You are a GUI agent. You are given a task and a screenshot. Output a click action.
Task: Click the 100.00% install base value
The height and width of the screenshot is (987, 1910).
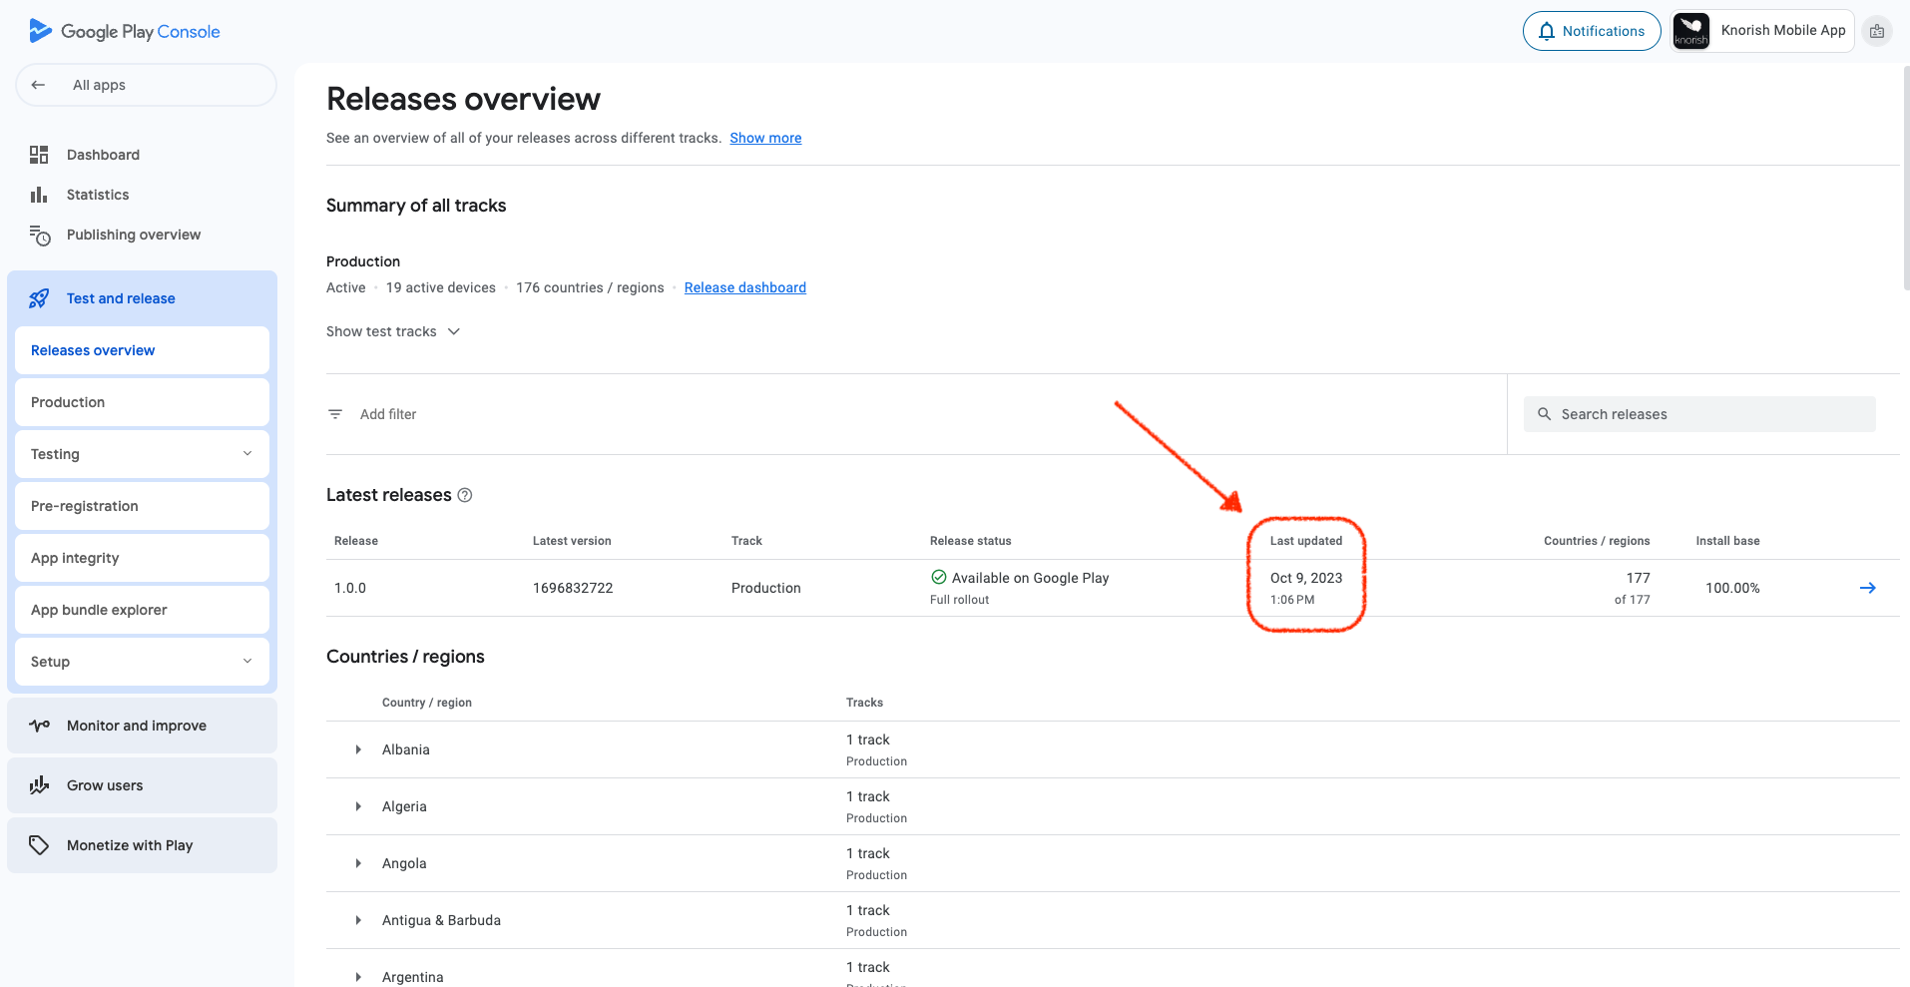coord(1732,588)
